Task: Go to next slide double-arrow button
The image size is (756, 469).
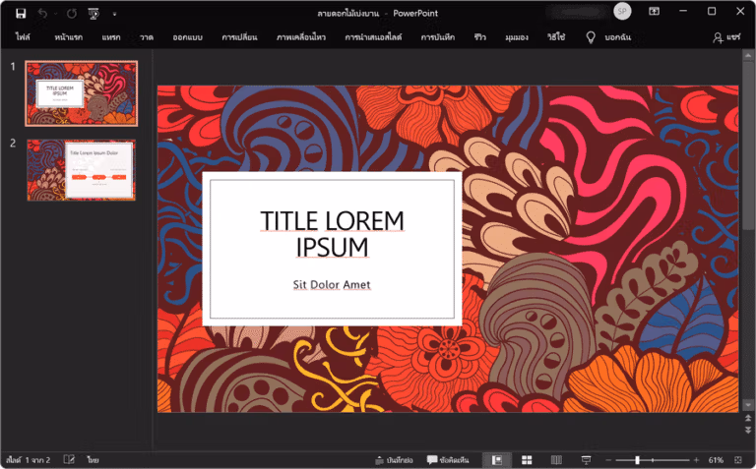Action: click(748, 430)
